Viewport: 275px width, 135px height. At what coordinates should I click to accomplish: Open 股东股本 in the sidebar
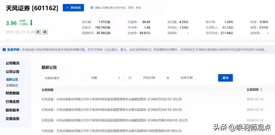(12, 110)
